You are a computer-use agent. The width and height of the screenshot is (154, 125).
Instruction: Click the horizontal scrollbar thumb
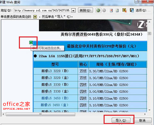point(40,114)
